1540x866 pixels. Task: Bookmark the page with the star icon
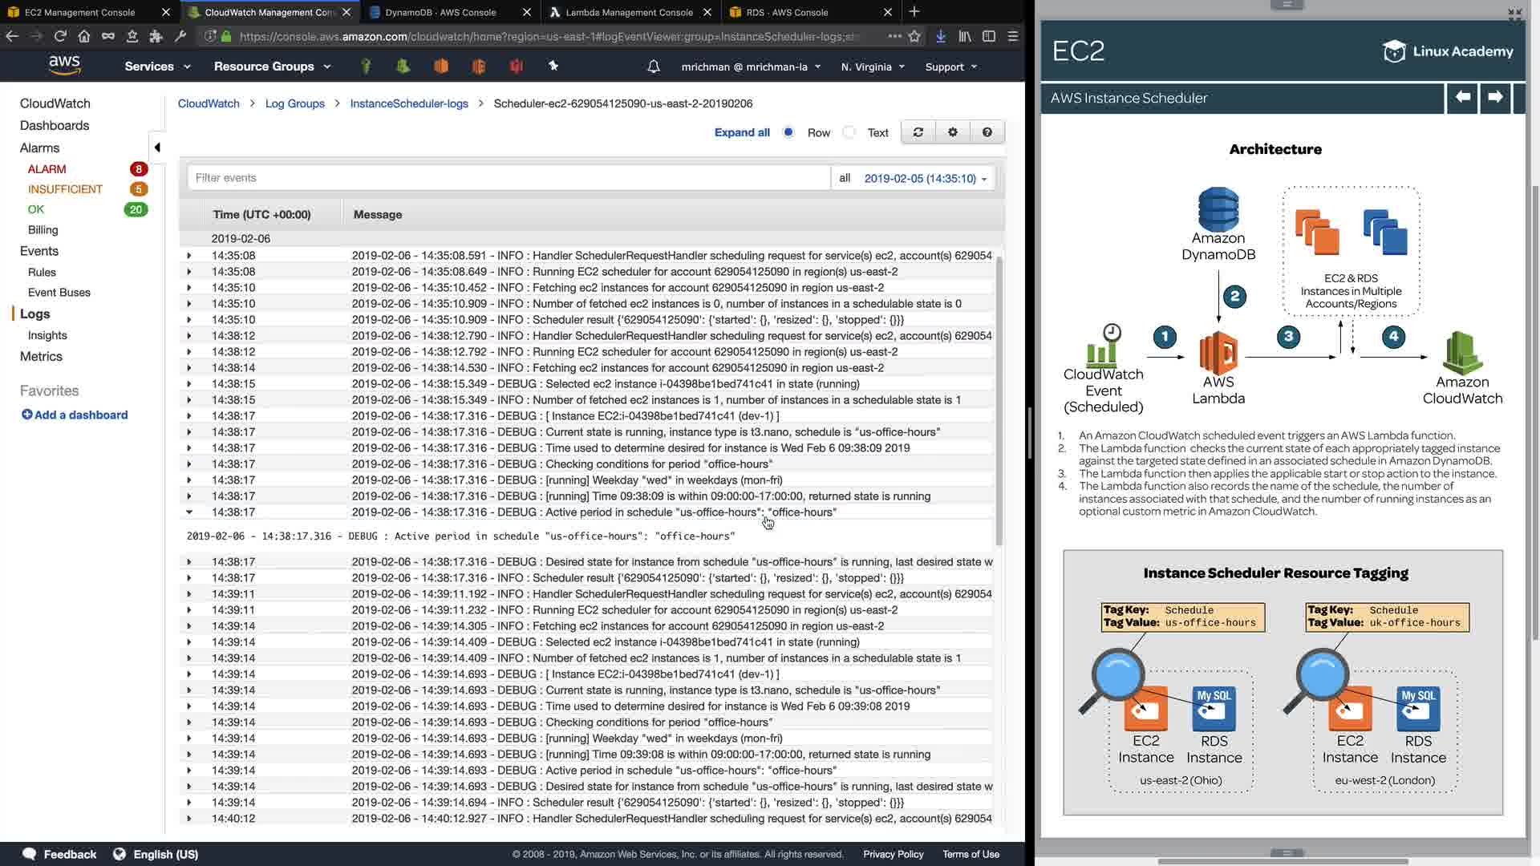point(914,36)
